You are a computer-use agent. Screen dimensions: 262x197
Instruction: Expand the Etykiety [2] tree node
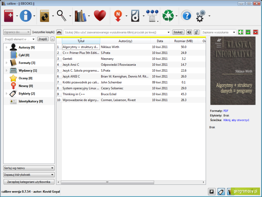point(7,94)
